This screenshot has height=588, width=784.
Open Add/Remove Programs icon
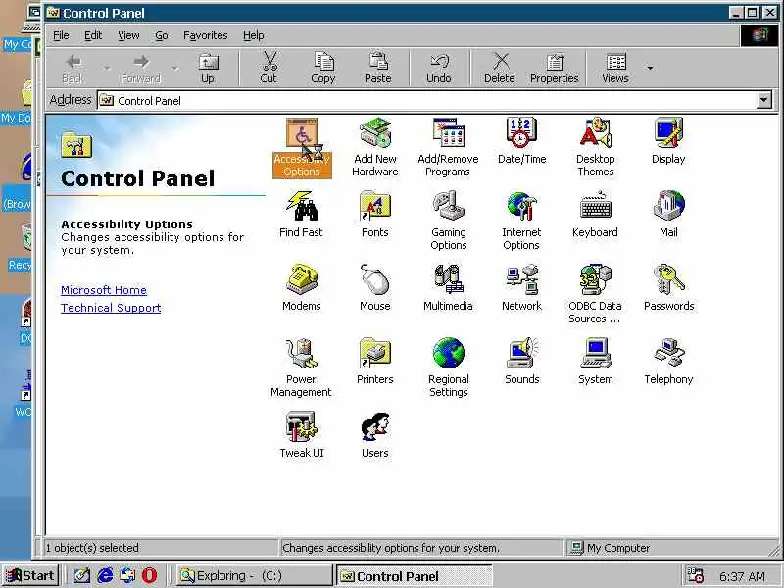coord(448,148)
